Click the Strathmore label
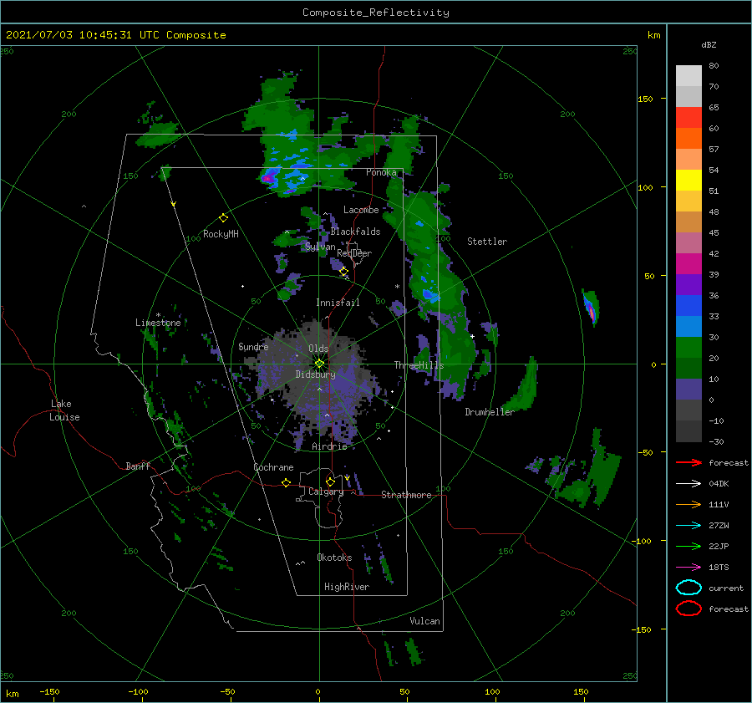Screen dimensions: 752x703 click(x=406, y=495)
